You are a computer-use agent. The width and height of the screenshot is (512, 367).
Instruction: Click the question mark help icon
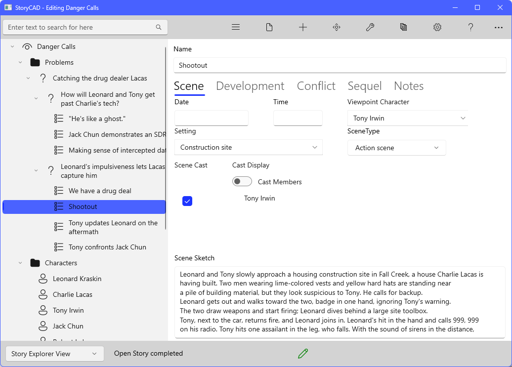pos(471,27)
